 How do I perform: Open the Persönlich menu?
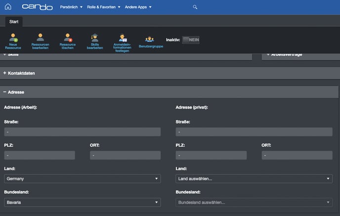[x=72, y=7]
